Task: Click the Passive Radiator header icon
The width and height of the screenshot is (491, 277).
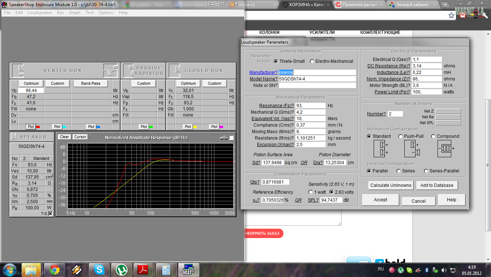Action: click(x=129, y=70)
